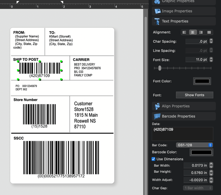Screen dimensions: 221x195
Task: Click the Bar Height value field
Action: tap(196, 173)
